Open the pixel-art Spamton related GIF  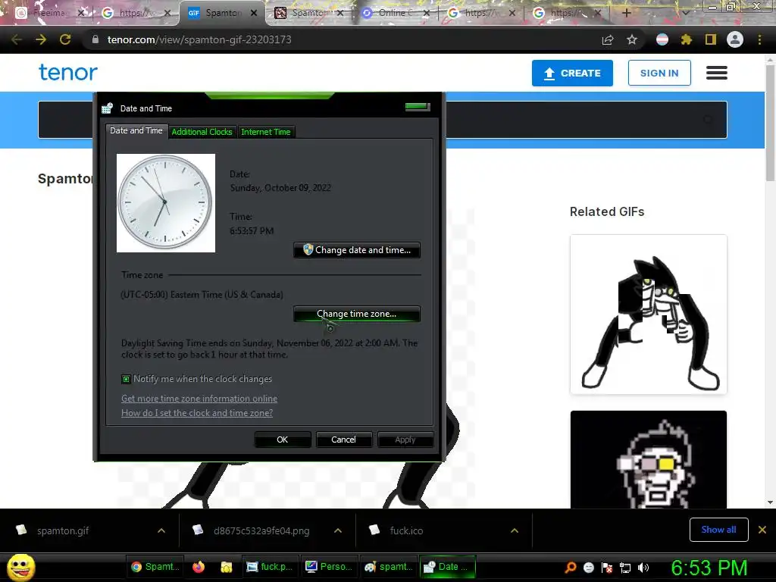[x=649, y=459]
